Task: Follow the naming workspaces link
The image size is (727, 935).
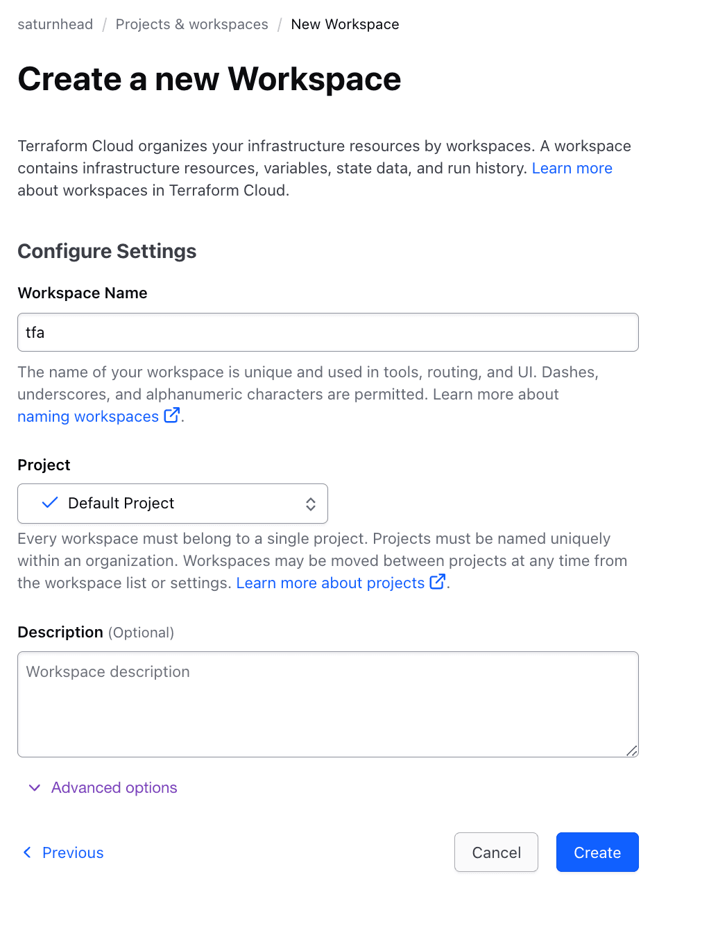Action: pyautogui.click(x=87, y=416)
